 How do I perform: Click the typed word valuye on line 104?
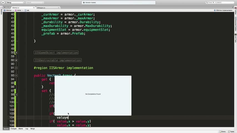point(62,117)
